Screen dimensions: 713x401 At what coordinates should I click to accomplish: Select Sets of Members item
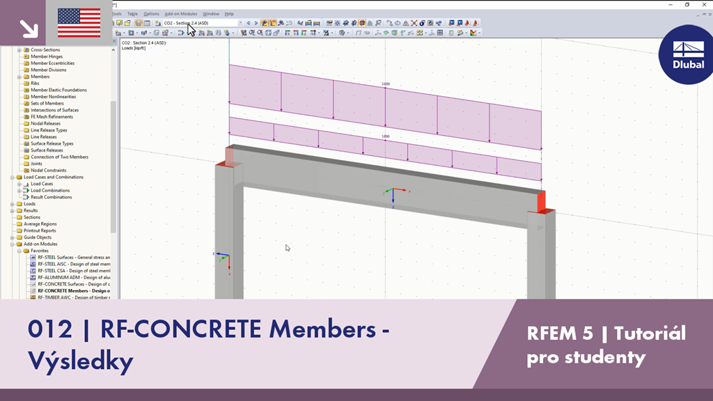pos(47,103)
